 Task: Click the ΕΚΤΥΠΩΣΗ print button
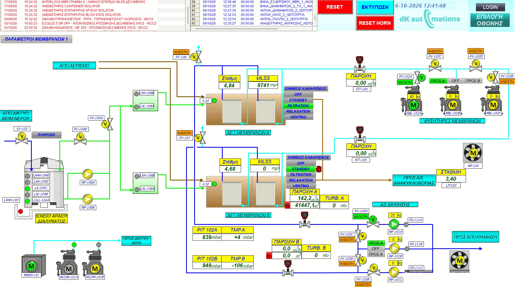375,7
